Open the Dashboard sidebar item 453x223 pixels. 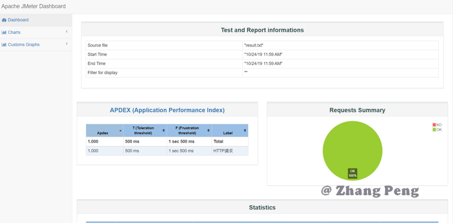(36, 20)
